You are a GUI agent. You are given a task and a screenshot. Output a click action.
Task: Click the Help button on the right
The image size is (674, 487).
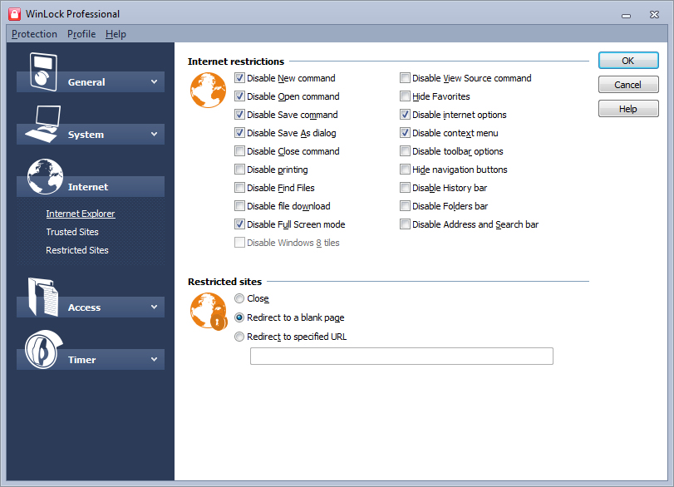pos(628,109)
